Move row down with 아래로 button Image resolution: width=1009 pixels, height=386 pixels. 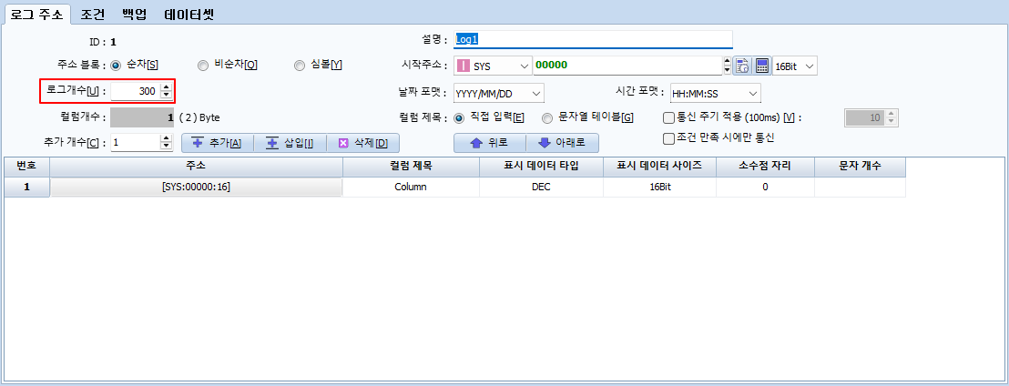click(563, 143)
